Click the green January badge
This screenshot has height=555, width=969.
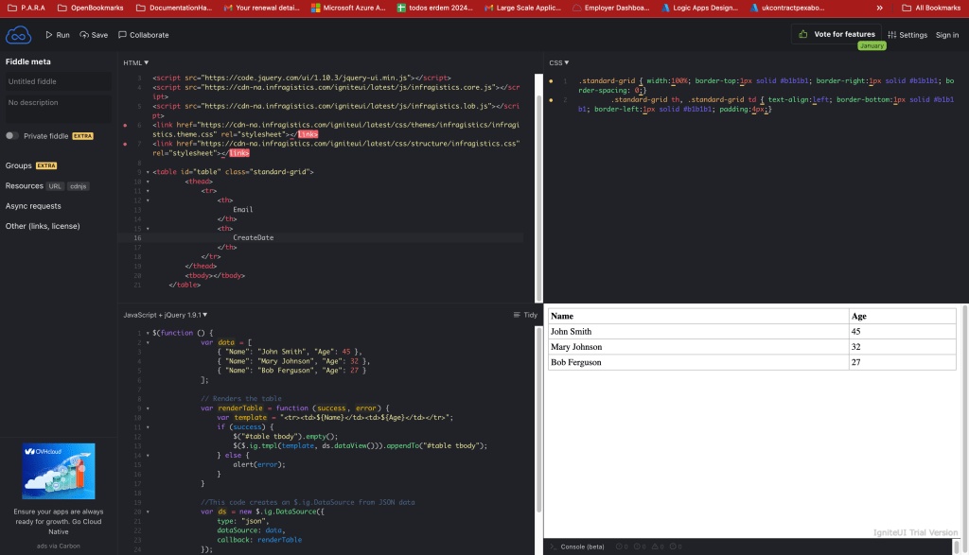click(x=872, y=45)
